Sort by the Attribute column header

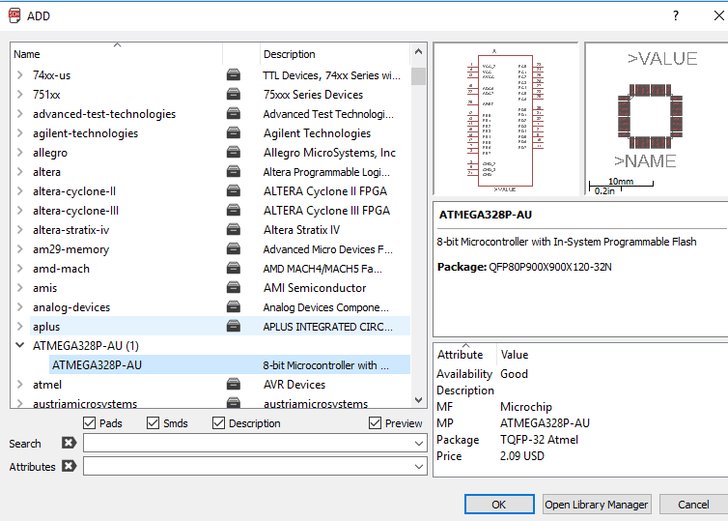pos(464,354)
